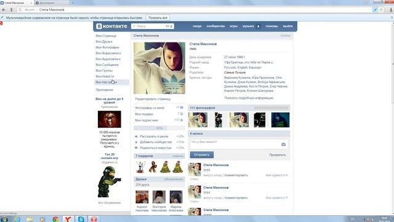Click the blue rocket icon in the address bar
The height and width of the screenshot is (222, 394).
click(x=375, y=10)
